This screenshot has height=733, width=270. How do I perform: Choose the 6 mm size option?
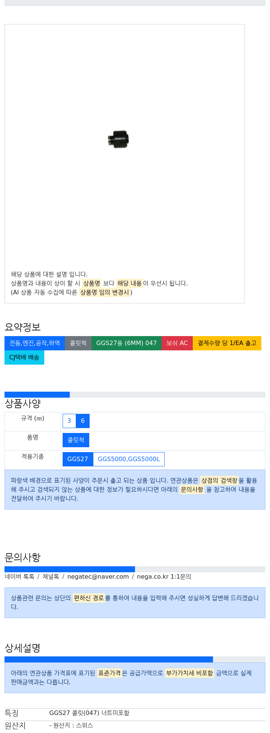82,421
